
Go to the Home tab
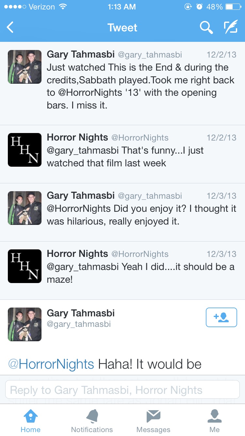(x=30, y=421)
